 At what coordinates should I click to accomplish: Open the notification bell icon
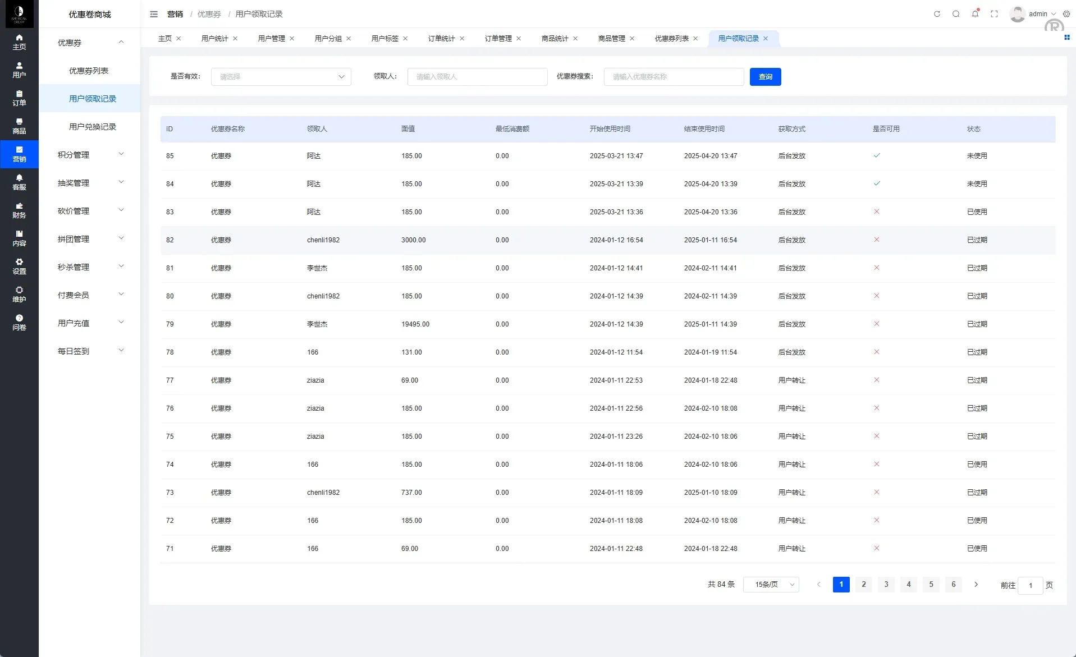pyautogui.click(x=975, y=14)
